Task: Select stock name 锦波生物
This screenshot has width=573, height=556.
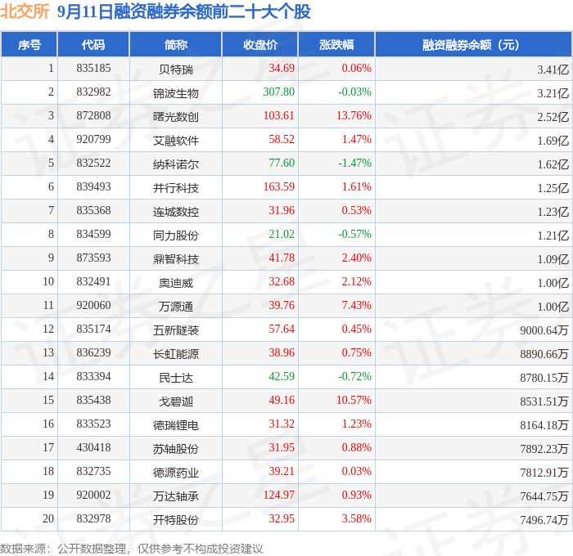Action: click(x=176, y=93)
